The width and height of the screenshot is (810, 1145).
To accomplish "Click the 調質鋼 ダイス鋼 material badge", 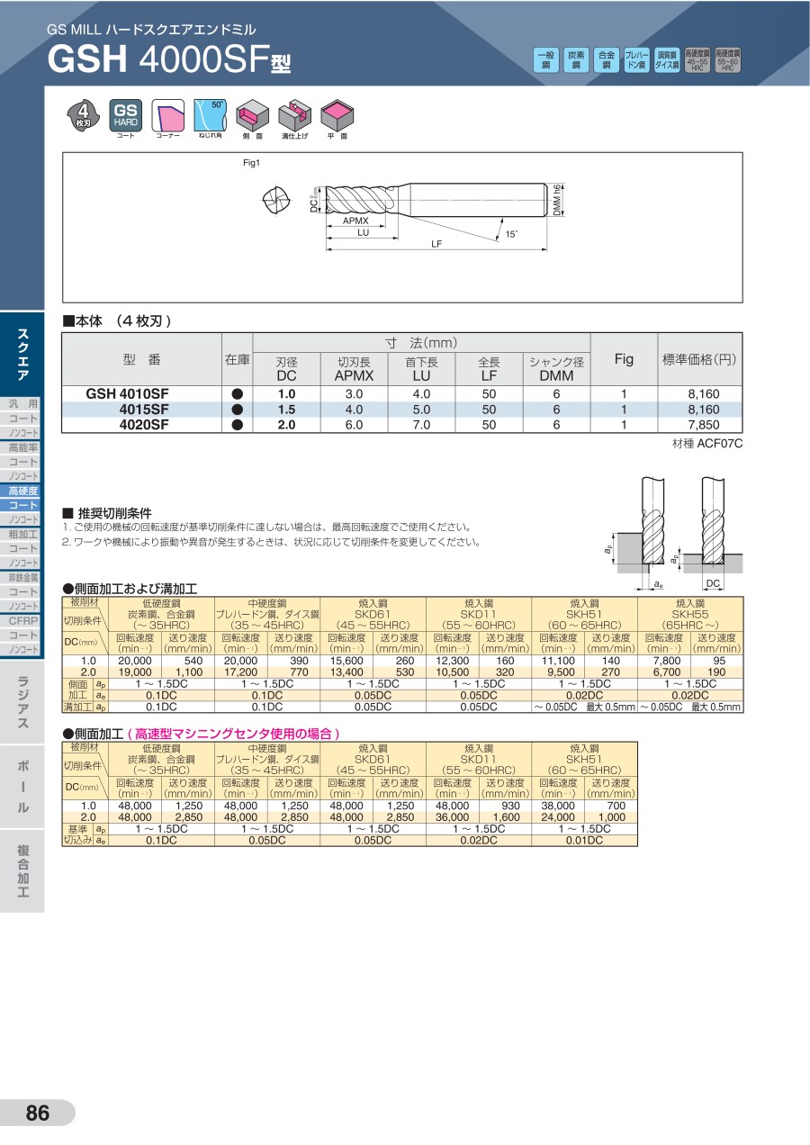I will coord(667,60).
